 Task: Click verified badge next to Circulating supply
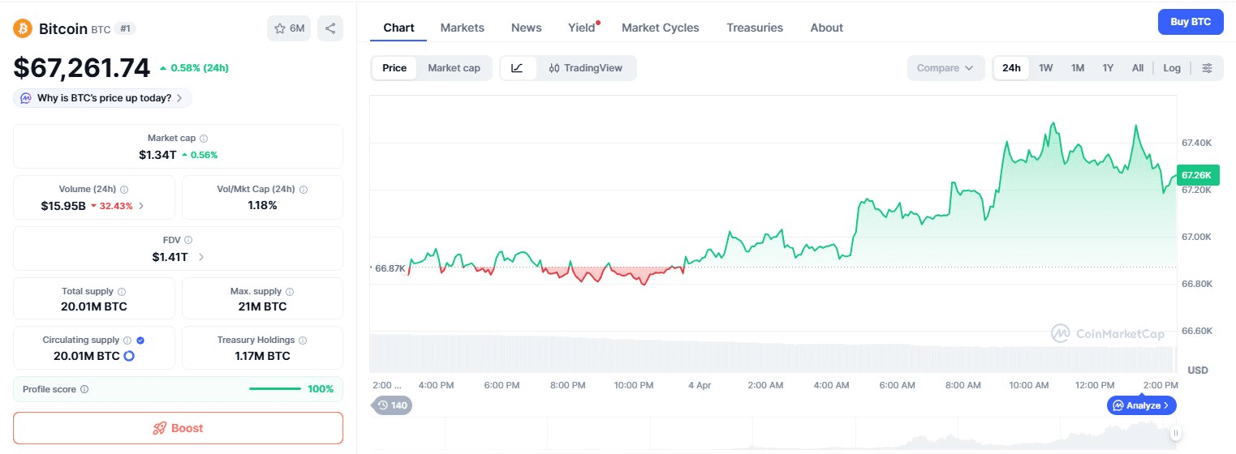coord(141,340)
